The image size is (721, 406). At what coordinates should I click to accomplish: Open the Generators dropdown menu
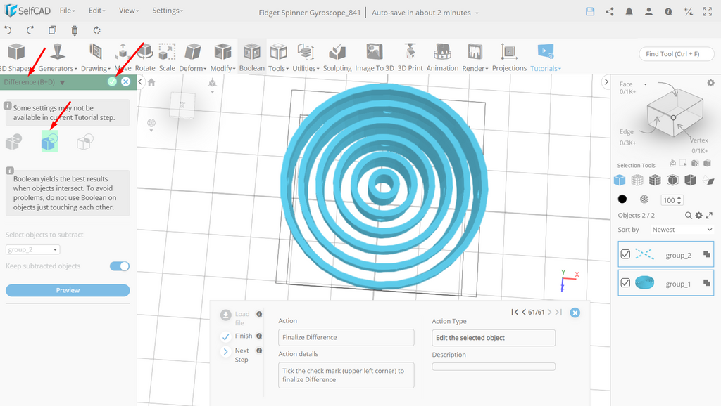pos(58,58)
